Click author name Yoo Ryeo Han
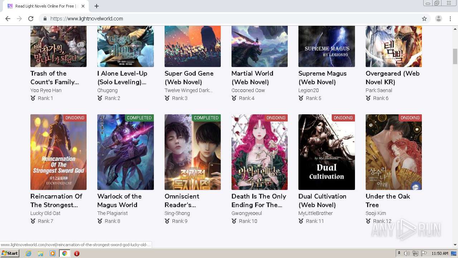Viewport: 458px width, 258px height. point(46,90)
